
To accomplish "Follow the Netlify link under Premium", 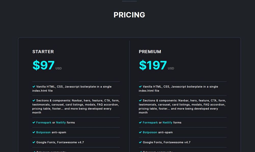I will (168, 123).
